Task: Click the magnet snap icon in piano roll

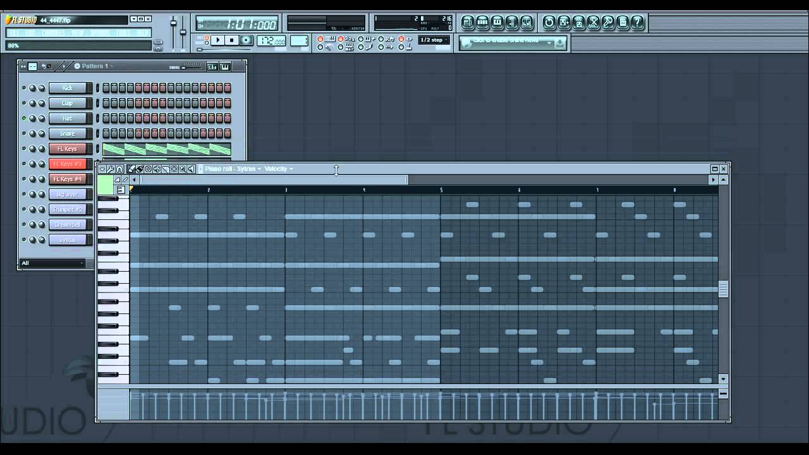Action: (x=119, y=169)
